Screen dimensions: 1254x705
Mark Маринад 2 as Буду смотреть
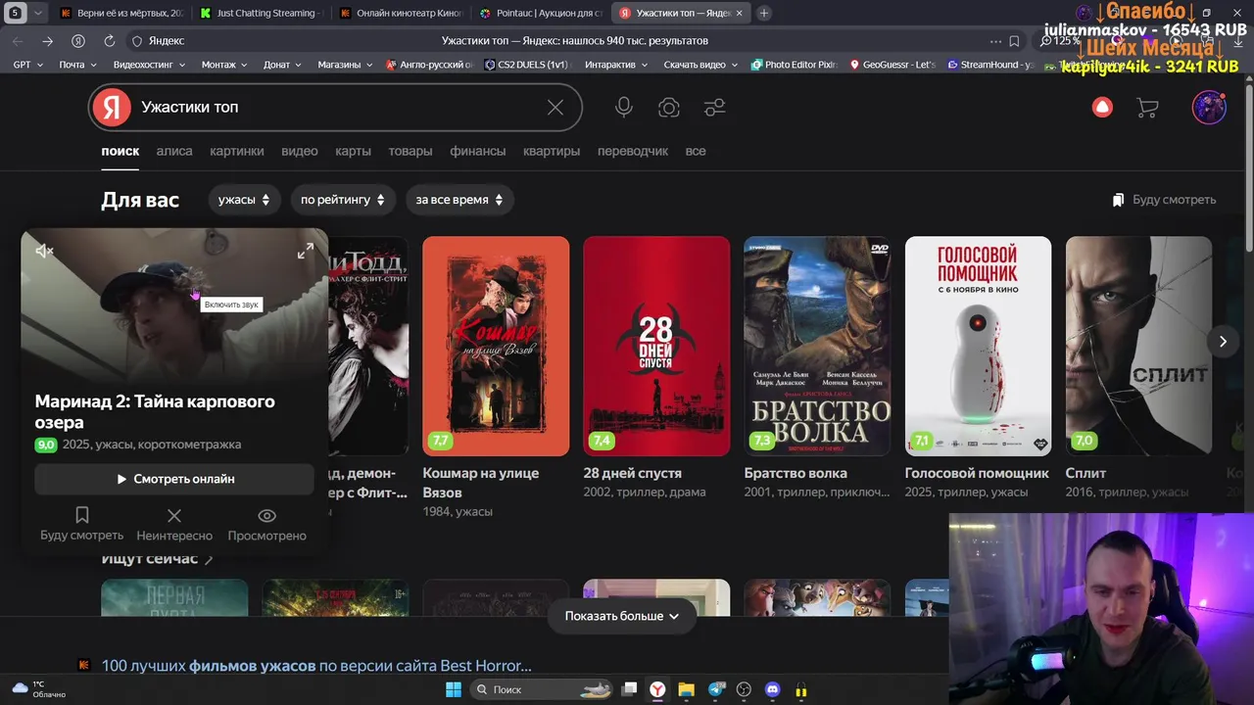click(x=82, y=525)
